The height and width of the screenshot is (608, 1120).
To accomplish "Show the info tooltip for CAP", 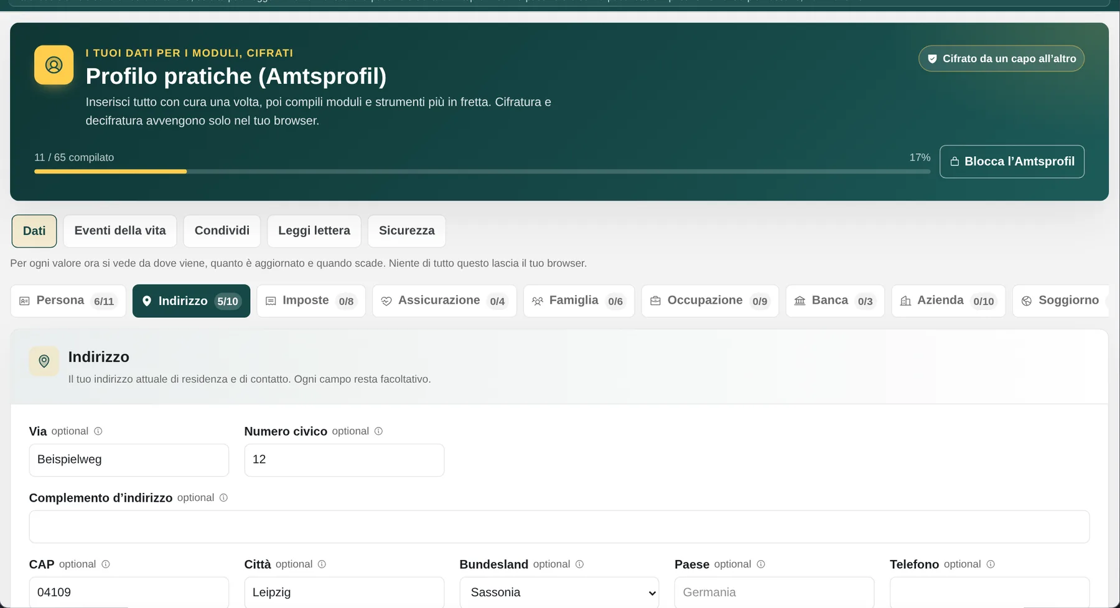I will (x=106, y=564).
